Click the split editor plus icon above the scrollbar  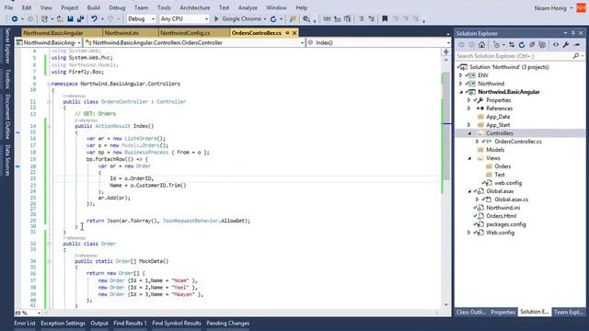[445, 51]
